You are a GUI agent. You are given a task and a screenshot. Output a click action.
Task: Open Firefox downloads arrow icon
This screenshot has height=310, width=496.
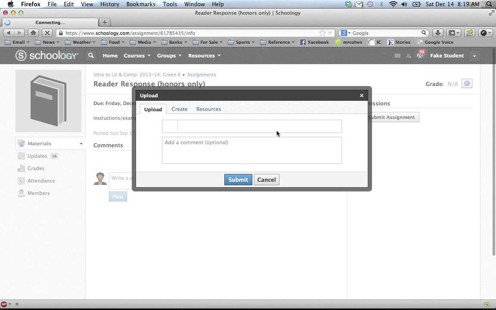pyautogui.click(x=437, y=33)
